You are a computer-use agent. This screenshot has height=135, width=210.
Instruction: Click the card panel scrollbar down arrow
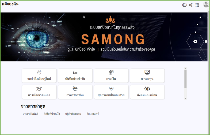pos(185,98)
